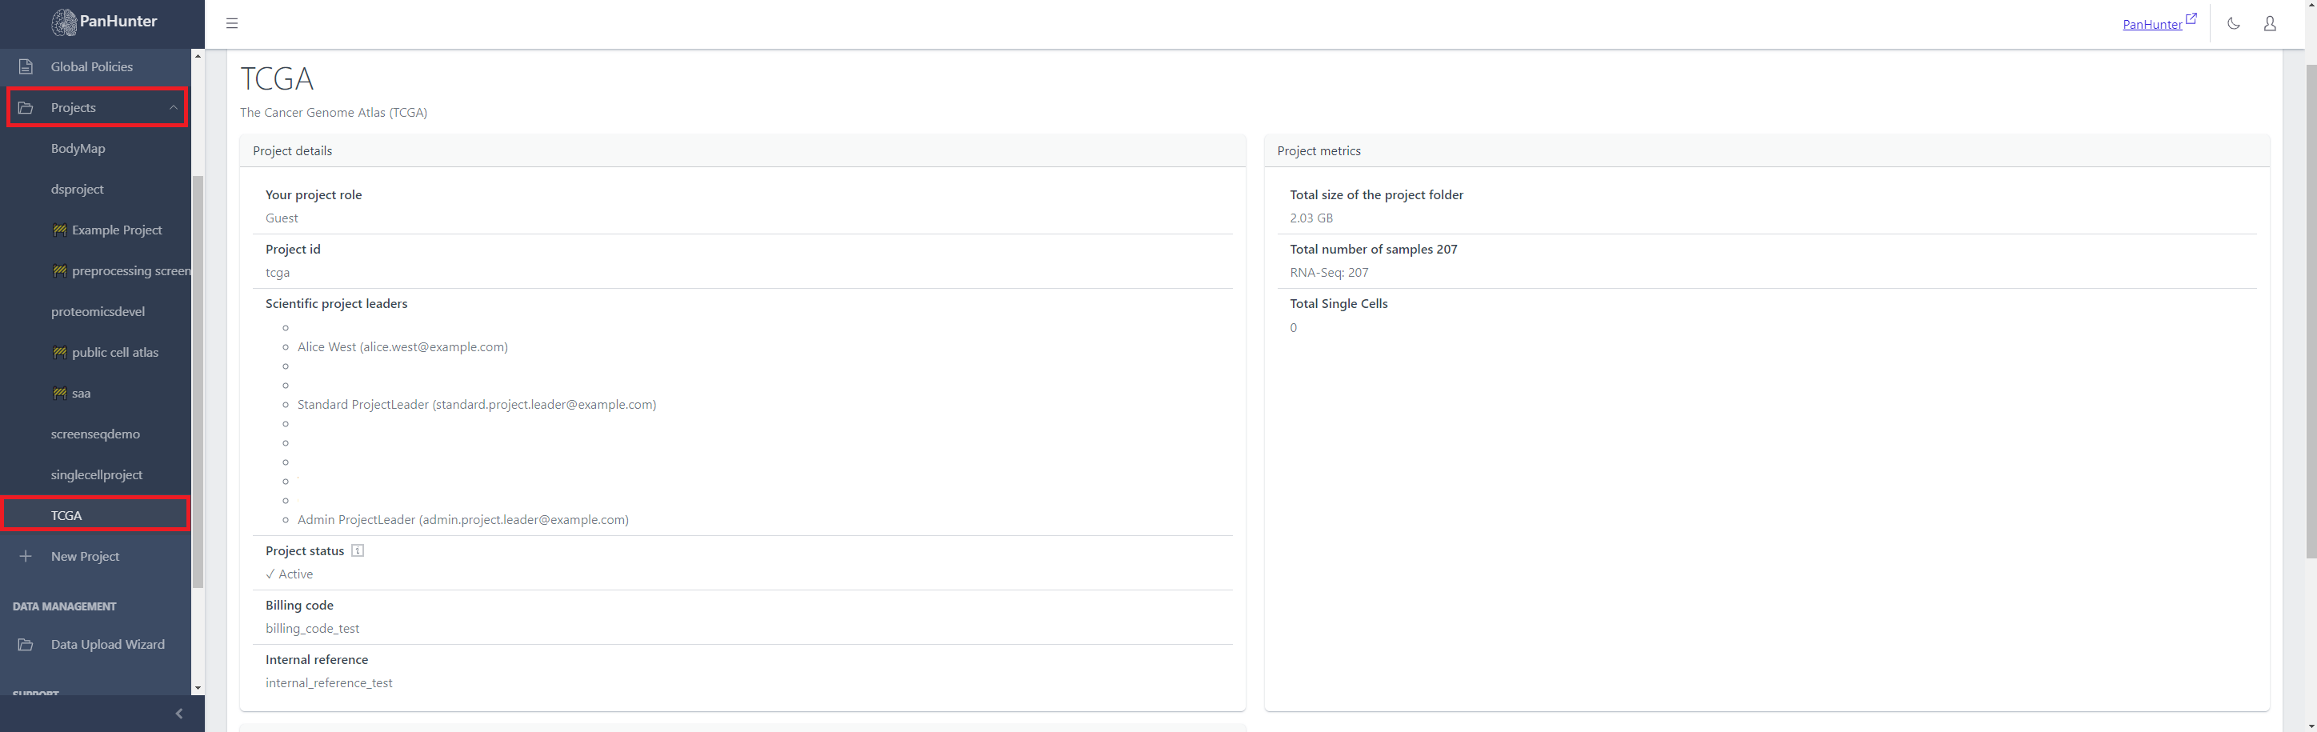Viewport: 2317px width, 732px height.
Task: Click the Project status info icon
Action: [357, 550]
